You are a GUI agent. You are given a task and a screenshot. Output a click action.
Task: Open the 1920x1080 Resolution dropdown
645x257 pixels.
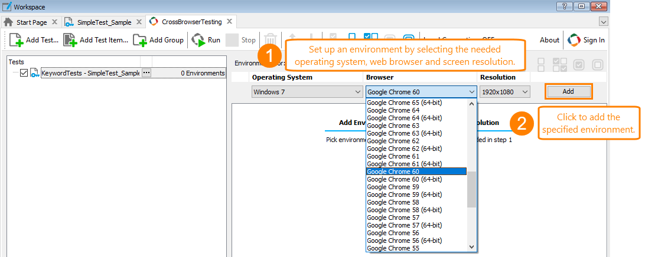[x=505, y=92]
